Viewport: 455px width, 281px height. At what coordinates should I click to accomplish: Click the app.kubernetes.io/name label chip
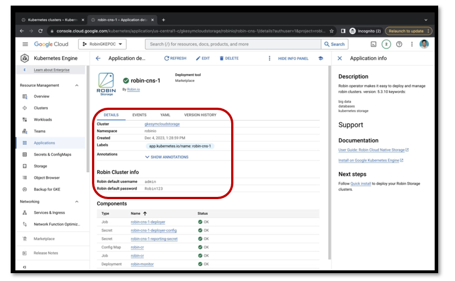click(180, 146)
